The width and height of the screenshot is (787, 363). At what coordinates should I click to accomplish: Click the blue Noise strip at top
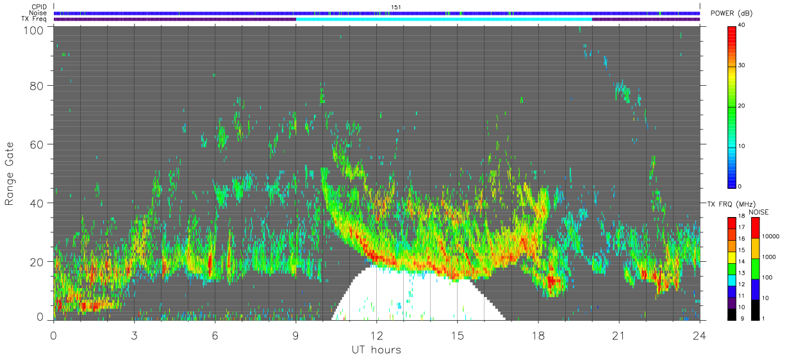pos(377,13)
